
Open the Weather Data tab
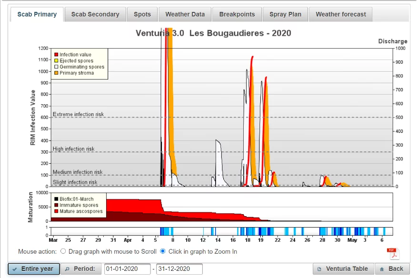click(x=185, y=14)
